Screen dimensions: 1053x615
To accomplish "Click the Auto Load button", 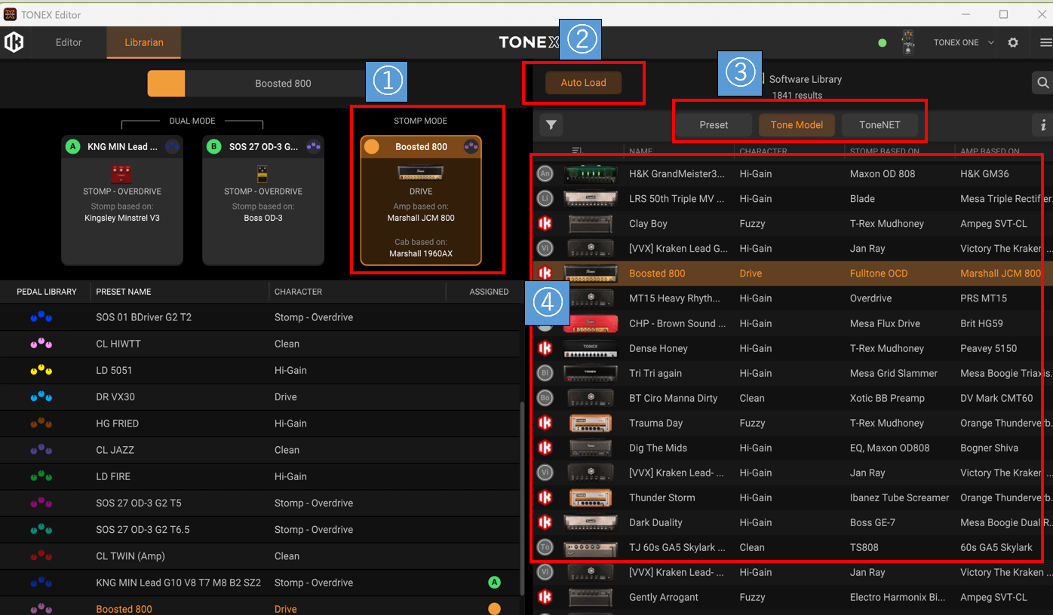I will (x=584, y=83).
